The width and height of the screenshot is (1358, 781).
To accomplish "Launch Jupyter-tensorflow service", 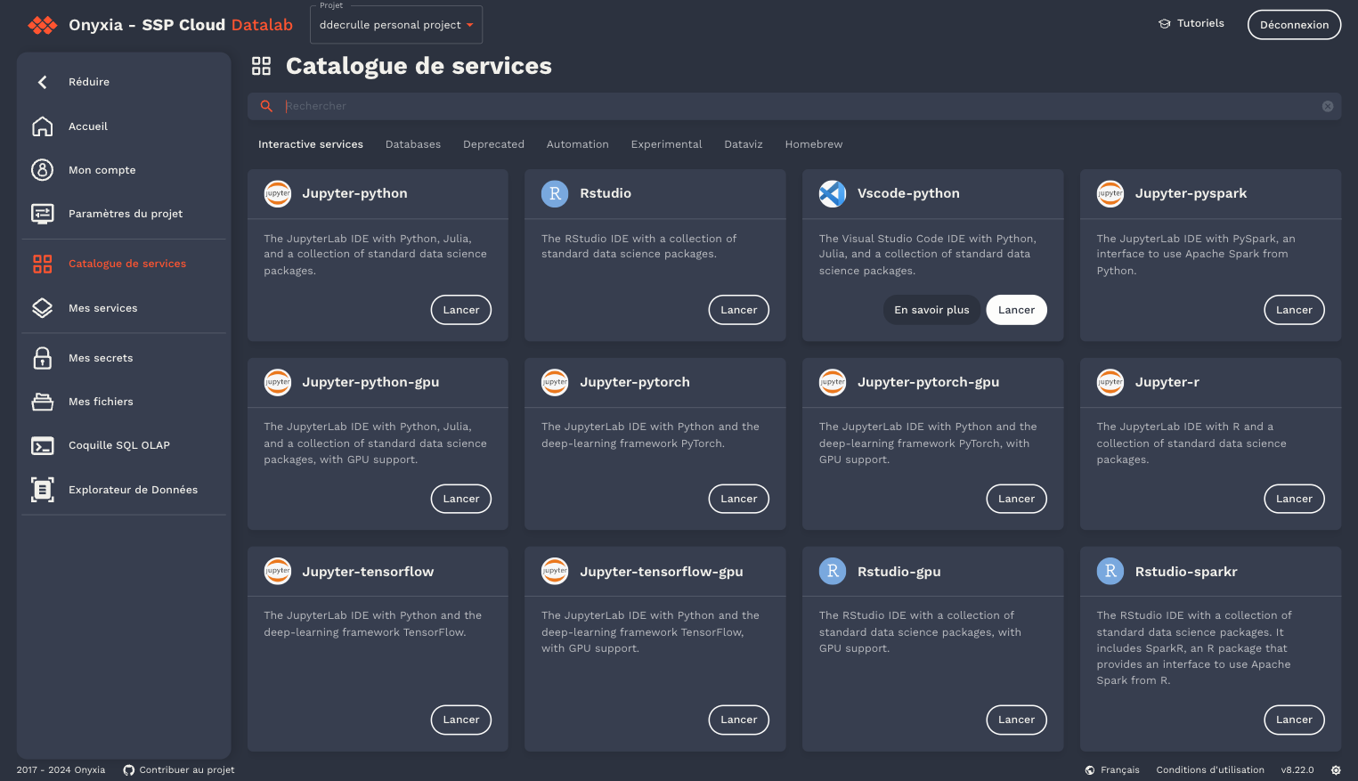I will coord(461,720).
